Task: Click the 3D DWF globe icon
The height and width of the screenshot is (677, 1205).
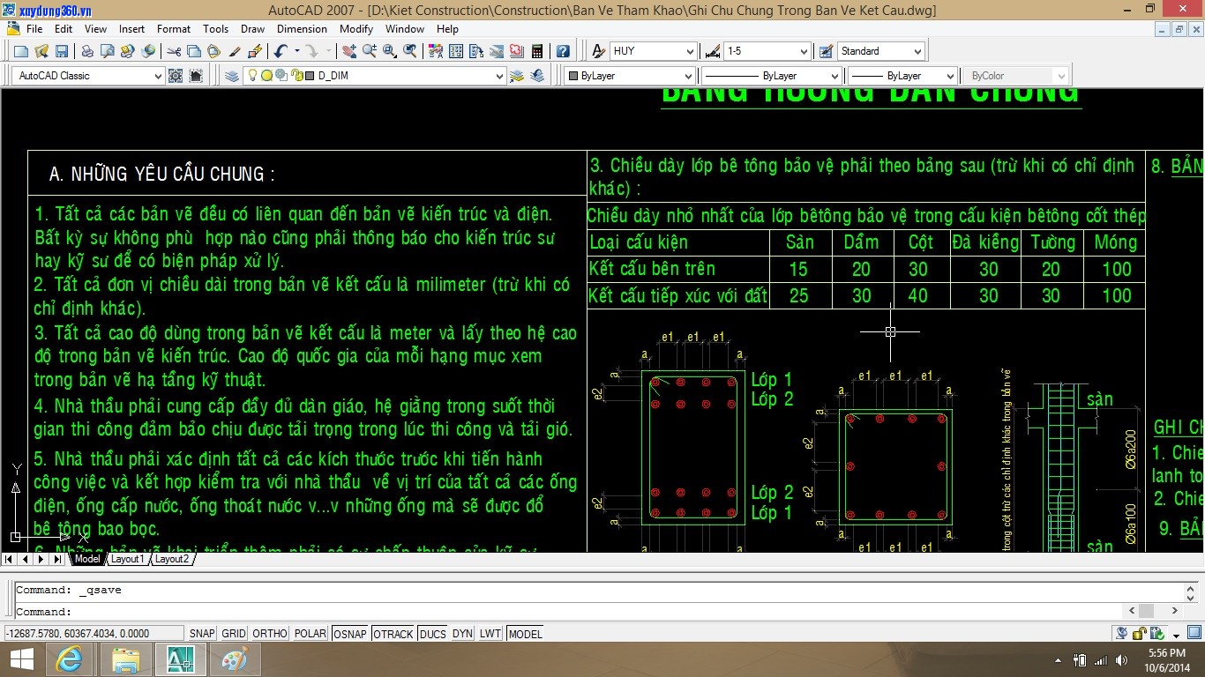Action: point(148,51)
